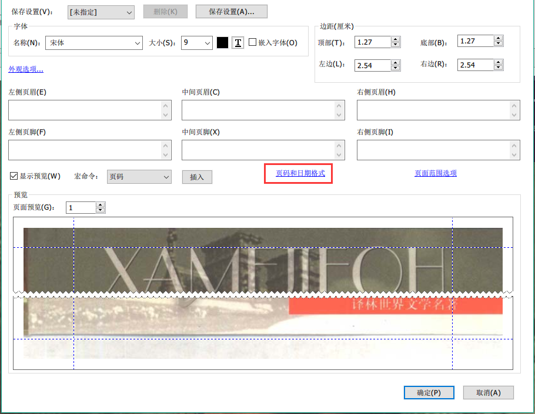Click the up scroll arrow of 中间页眉 box
535x414 pixels.
[x=340, y=106]
